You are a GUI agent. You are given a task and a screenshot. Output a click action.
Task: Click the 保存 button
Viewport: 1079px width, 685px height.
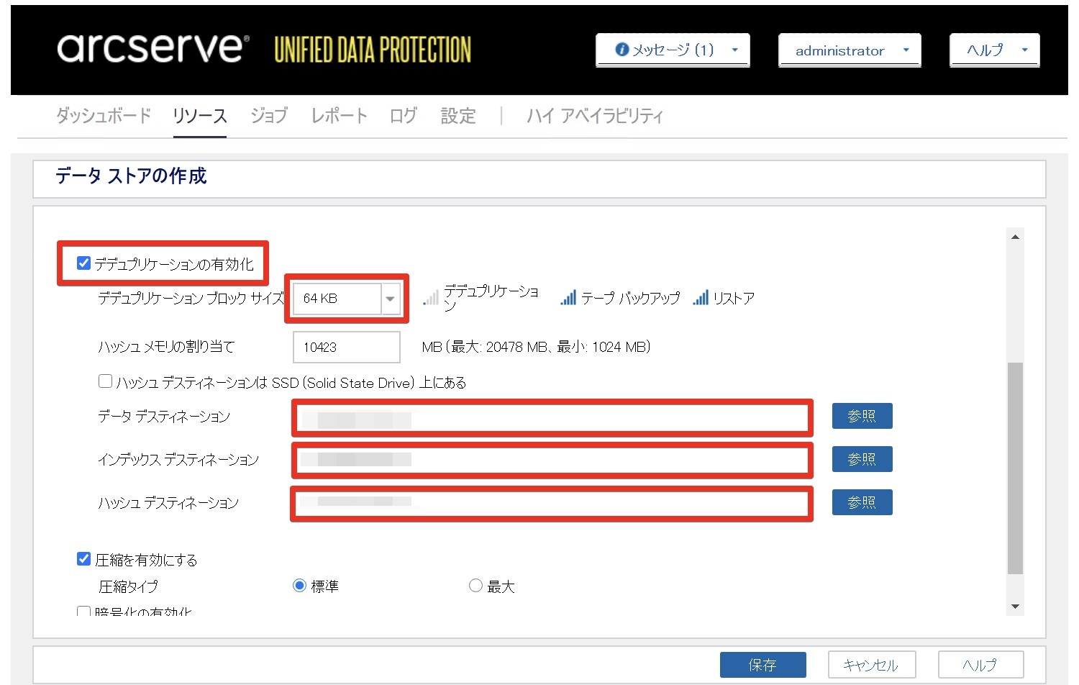[x=762, y=665]
